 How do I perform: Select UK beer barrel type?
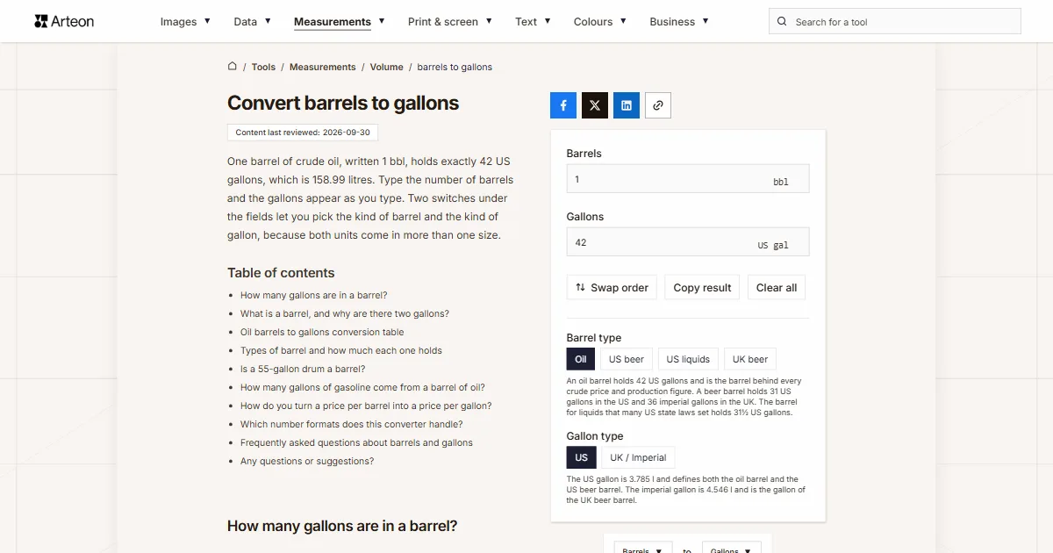[x=750, y=359]
